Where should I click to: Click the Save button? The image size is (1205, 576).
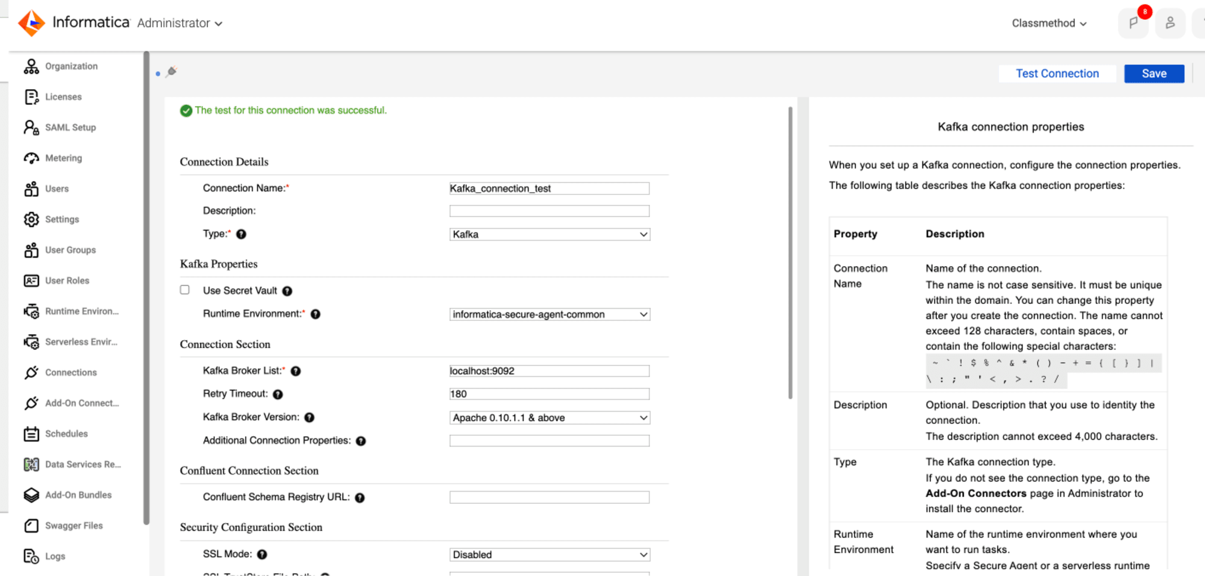tap(1154, 73)
